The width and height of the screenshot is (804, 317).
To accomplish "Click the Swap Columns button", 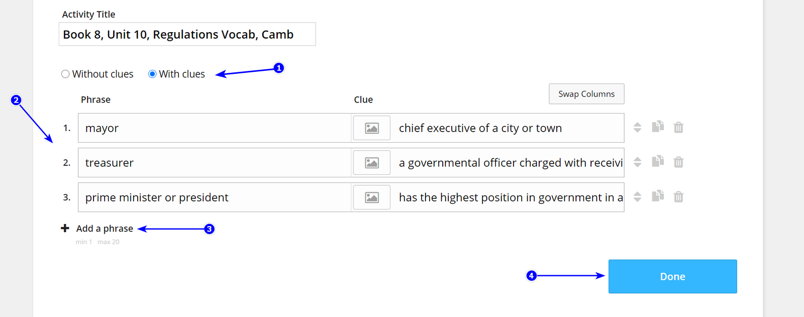I will 586,94.
